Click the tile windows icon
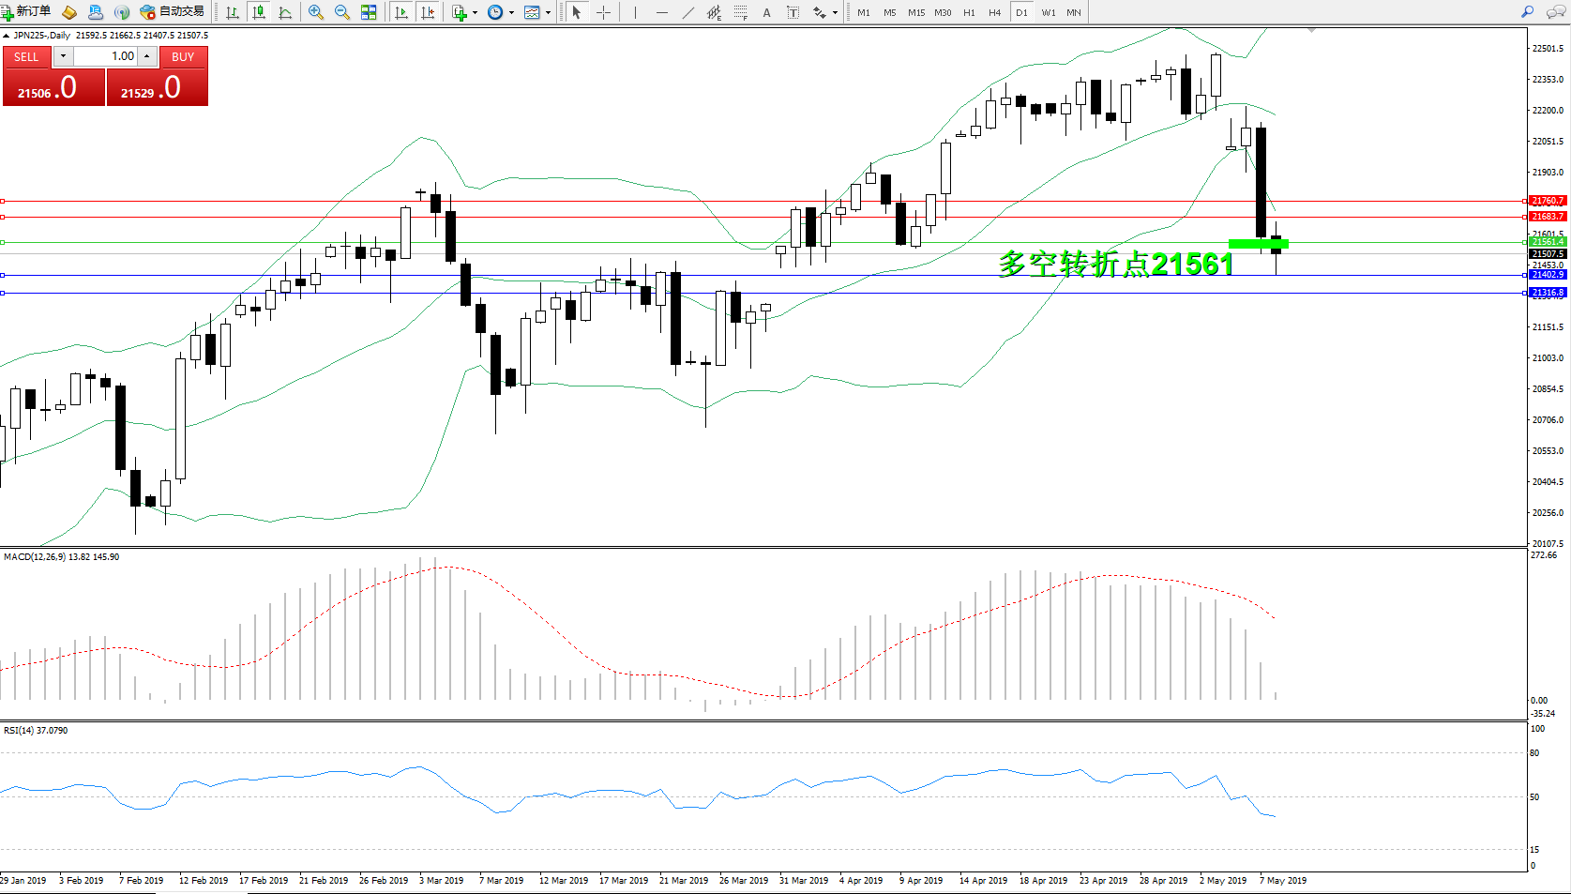Image resolution: width=1571 pixels, height=894 pixels. coord(369,12)
